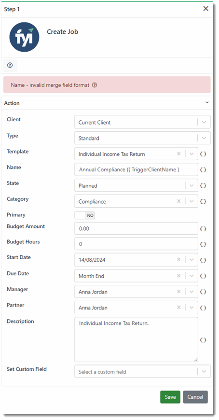Clear the Start Date value

[179, 260]
